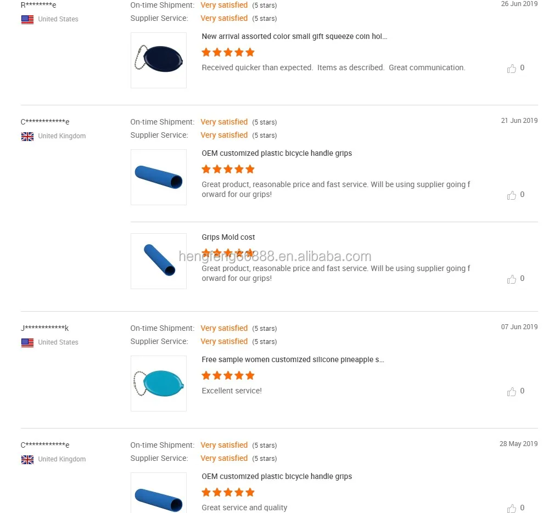Click thumbs-up on the Grips Mold cost review

[512, 279]
